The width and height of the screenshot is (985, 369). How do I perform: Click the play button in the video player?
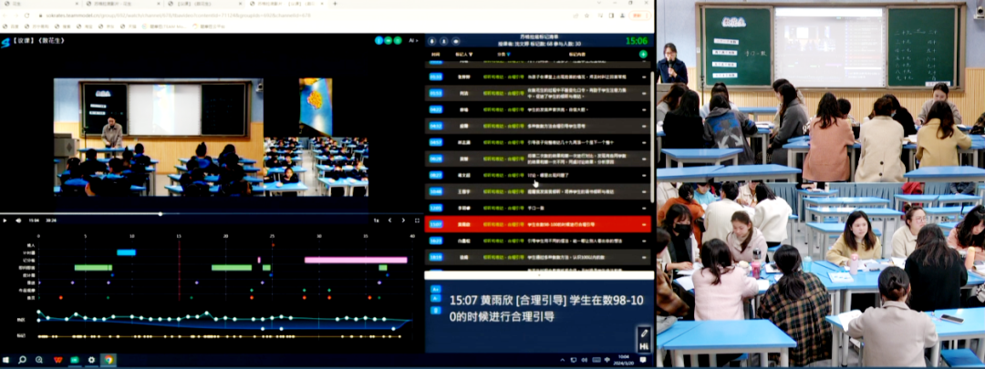tap(5, 220)
